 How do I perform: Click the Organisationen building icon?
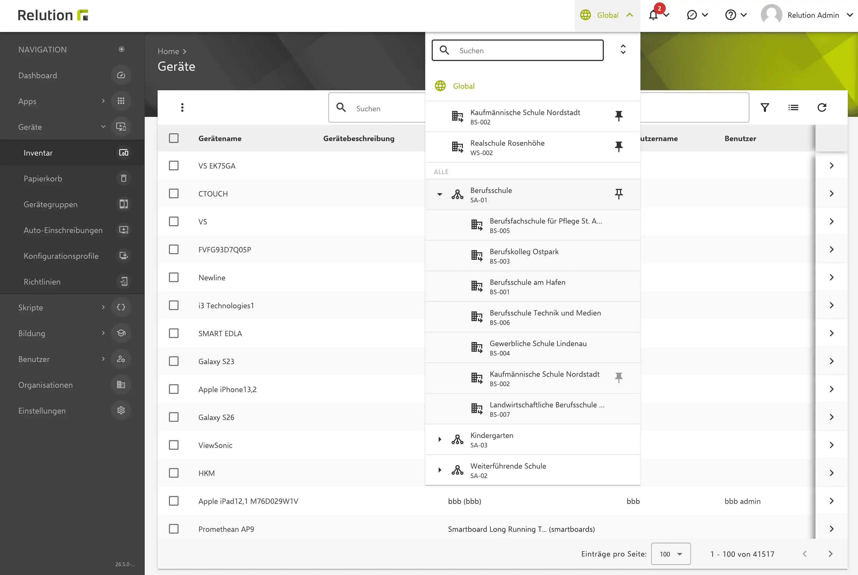(x=121, y=385)
